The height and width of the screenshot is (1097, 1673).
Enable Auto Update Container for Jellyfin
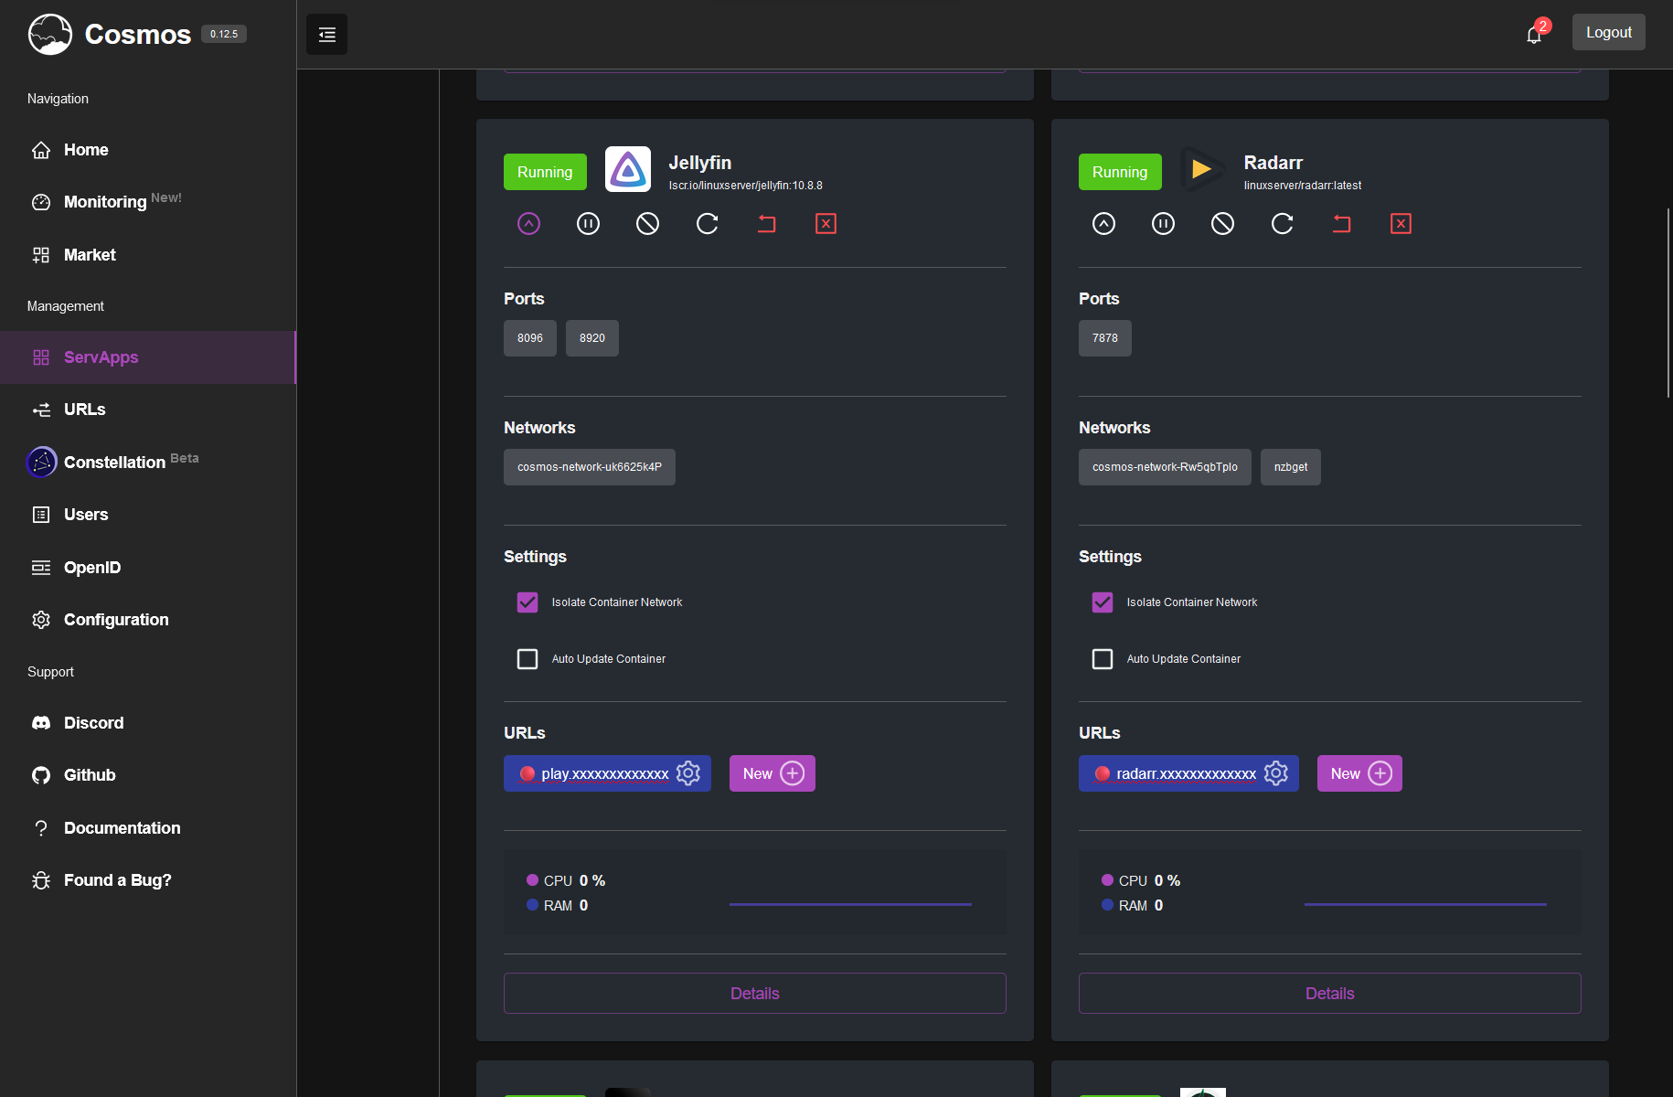point(527,659)
